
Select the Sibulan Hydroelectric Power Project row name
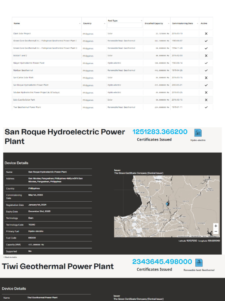pyautogui.click(x=36, y=92)
